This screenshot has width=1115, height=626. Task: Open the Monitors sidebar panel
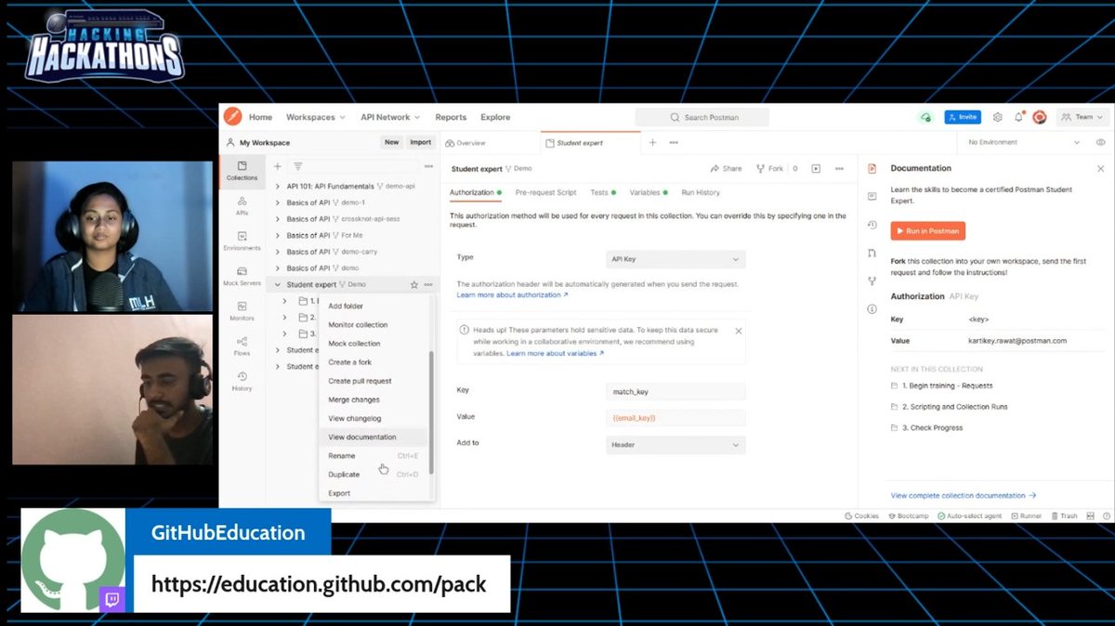[242, 311]
